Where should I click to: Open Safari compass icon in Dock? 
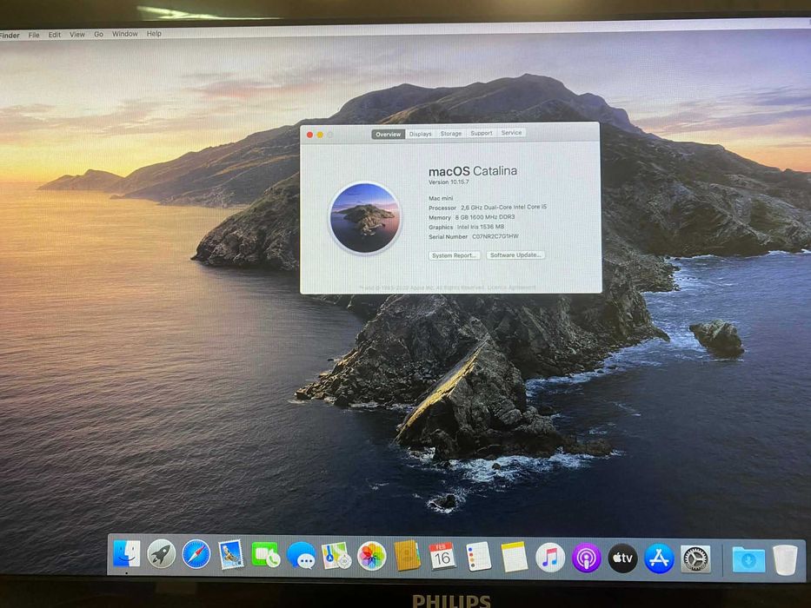coord(196,555)
